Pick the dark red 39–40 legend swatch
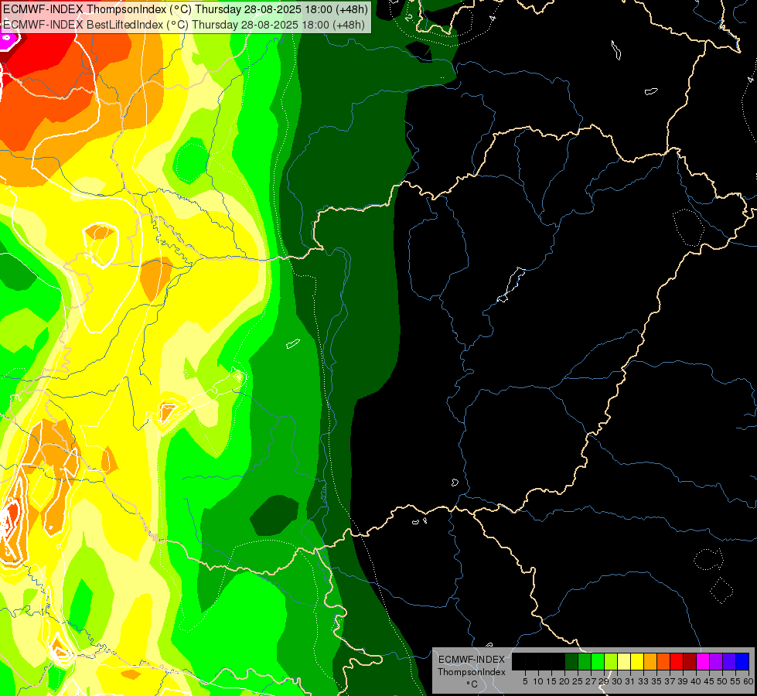The width and height of the screenshot is (757, 696). pos(690,661)
